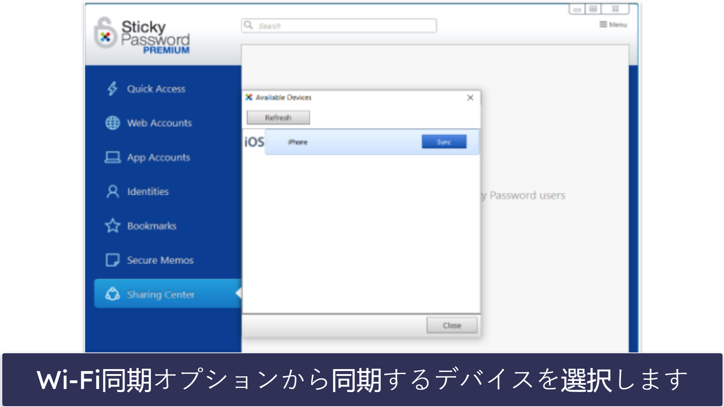724x407 pixels.
Task: Open Secure Memos section
Action: 160,260
